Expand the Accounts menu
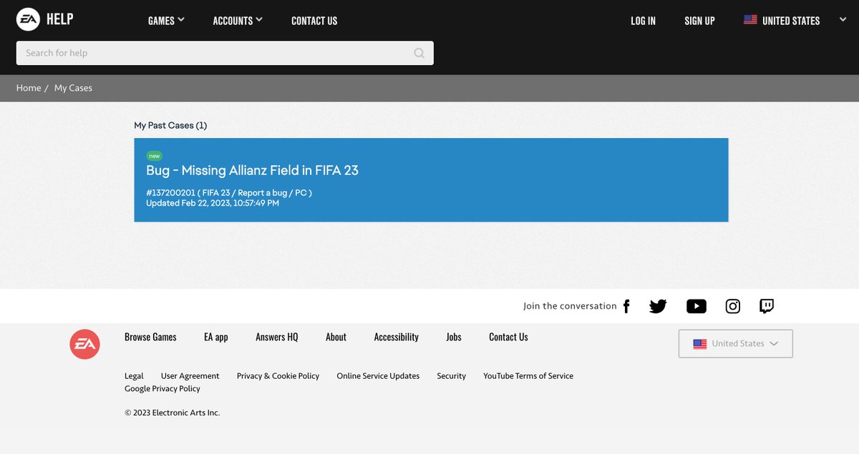859x454 pixels. pyautogui.click(x=238, y=21)
